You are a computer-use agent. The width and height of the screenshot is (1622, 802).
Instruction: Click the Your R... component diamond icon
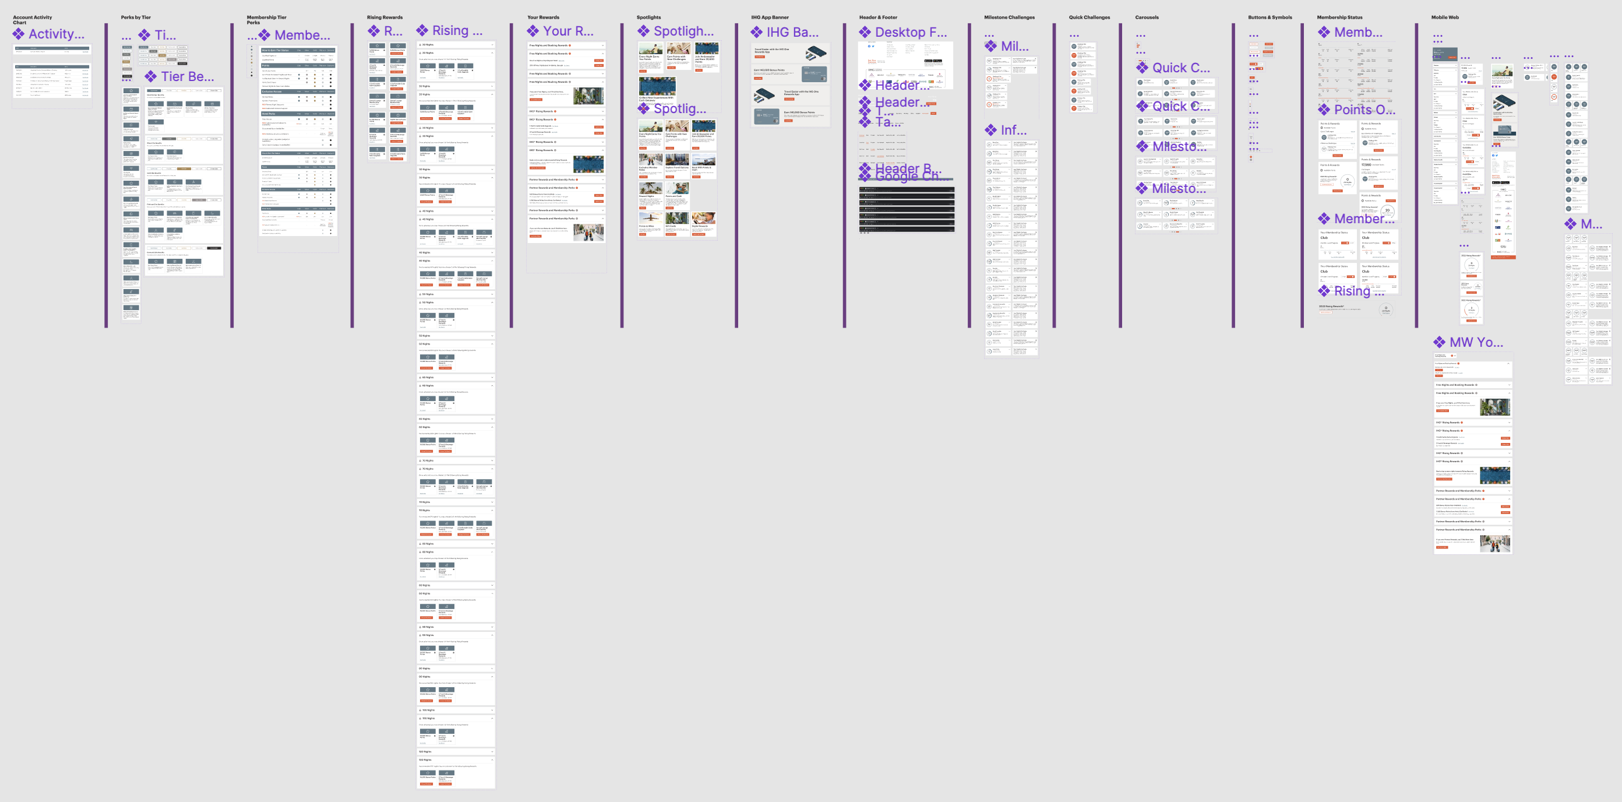[x=533, y=31]
